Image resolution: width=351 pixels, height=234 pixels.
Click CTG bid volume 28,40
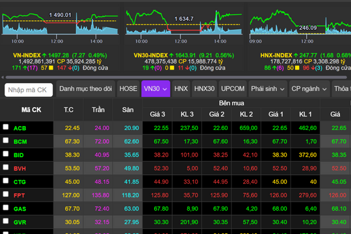[x=250, y=181]
